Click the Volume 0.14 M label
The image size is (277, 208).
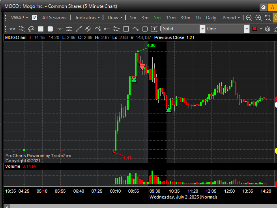(x=20, y=166)
